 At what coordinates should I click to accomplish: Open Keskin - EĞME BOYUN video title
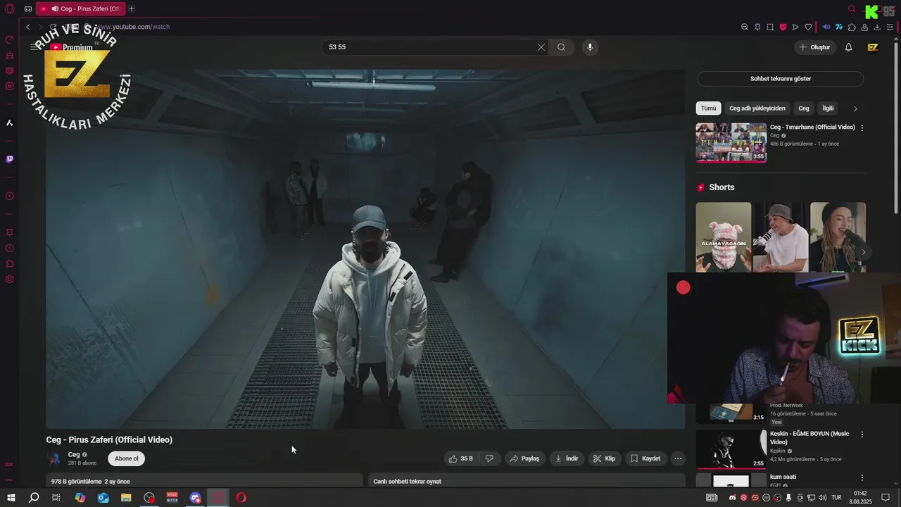tap(809, 438)
